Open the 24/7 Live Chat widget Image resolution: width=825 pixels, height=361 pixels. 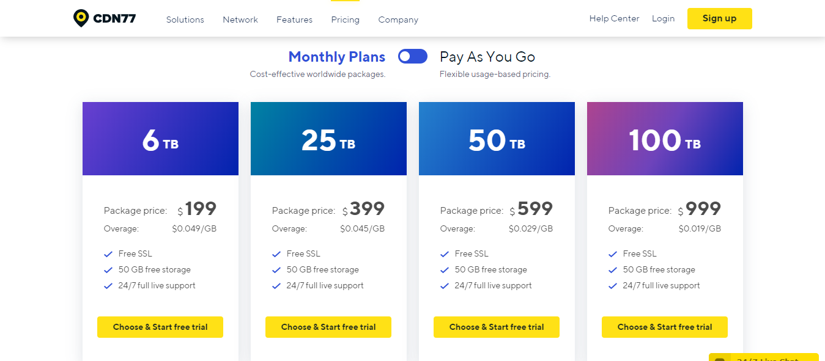click(763, 357)
